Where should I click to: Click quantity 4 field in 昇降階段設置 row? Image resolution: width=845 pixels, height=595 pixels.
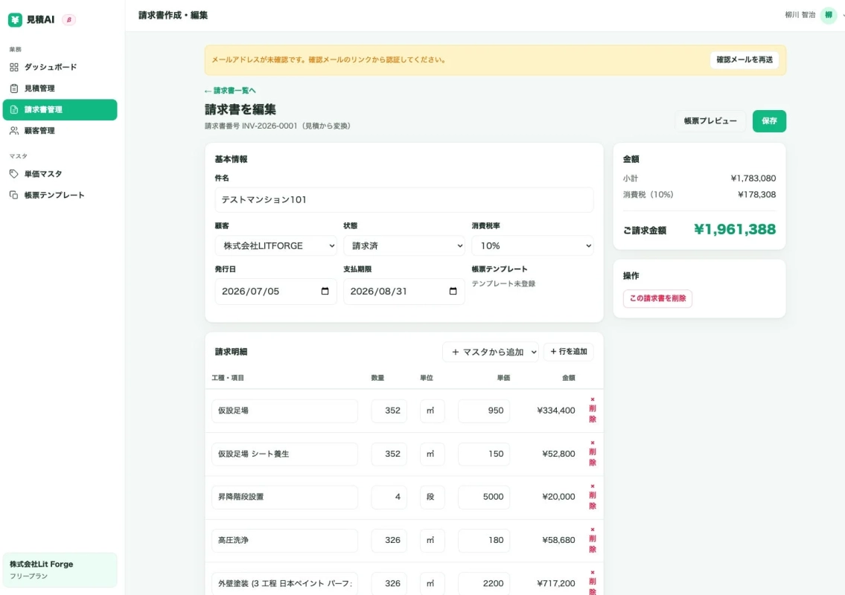(x=389, y=497)
